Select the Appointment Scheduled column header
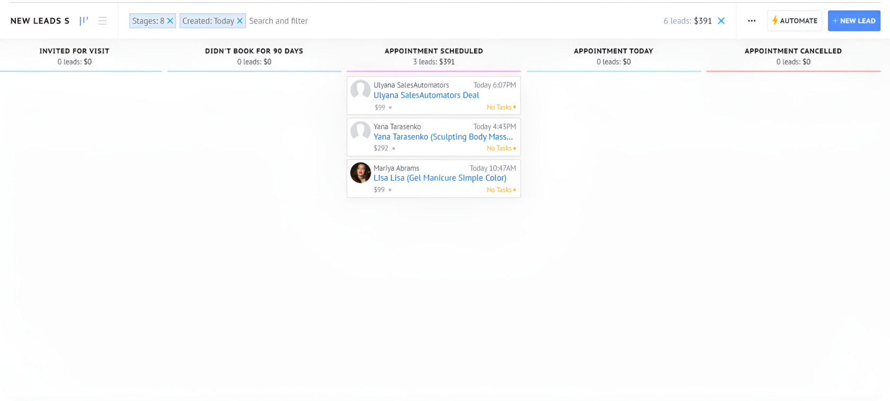The image size is (890, 401). pos(433,51)
